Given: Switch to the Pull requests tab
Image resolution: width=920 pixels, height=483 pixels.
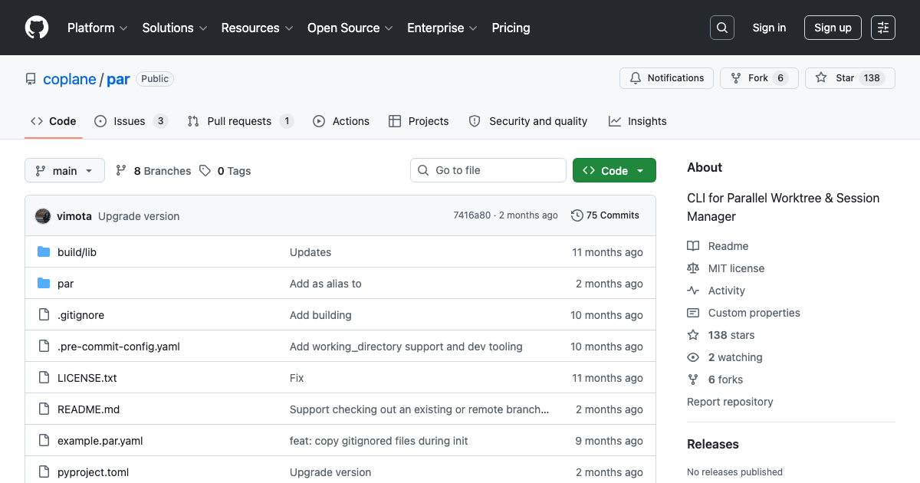Looking at the screenshot, I should point(241,121).
